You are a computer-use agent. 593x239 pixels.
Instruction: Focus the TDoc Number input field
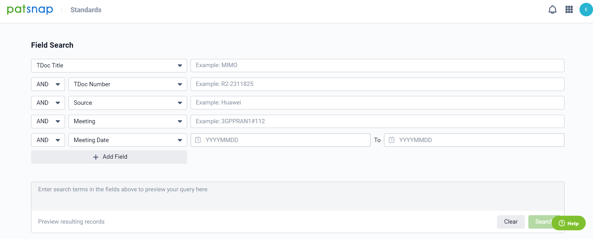point(377,84)
